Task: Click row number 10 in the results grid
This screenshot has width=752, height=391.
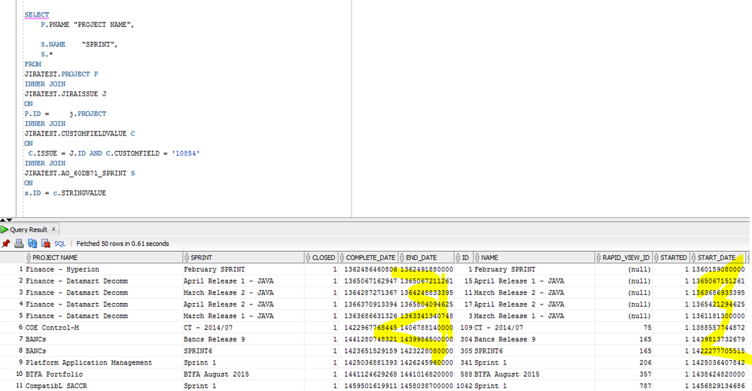Action: tap(19, 374)
